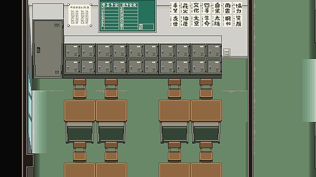The width and height of the screenshot is (316, 177).
Task: Select the leftmost desk in the upper row
Action: tap(80, 111)
